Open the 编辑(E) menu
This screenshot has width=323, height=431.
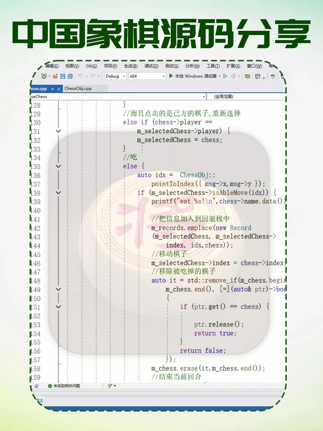(x=52, y=66)
